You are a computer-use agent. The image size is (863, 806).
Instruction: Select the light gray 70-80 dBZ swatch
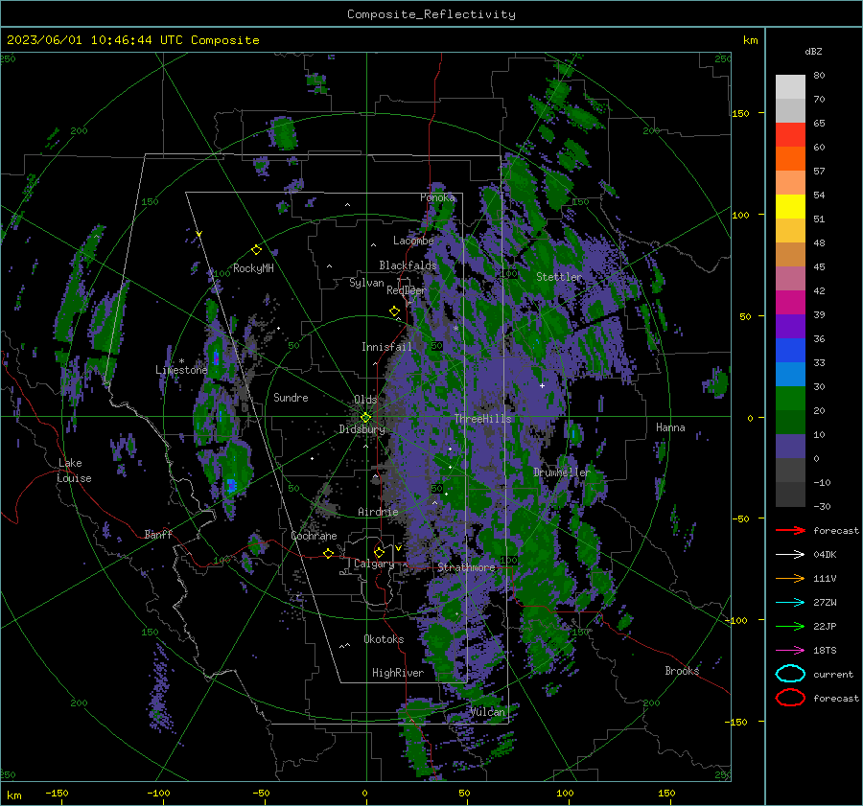point(790,87)
